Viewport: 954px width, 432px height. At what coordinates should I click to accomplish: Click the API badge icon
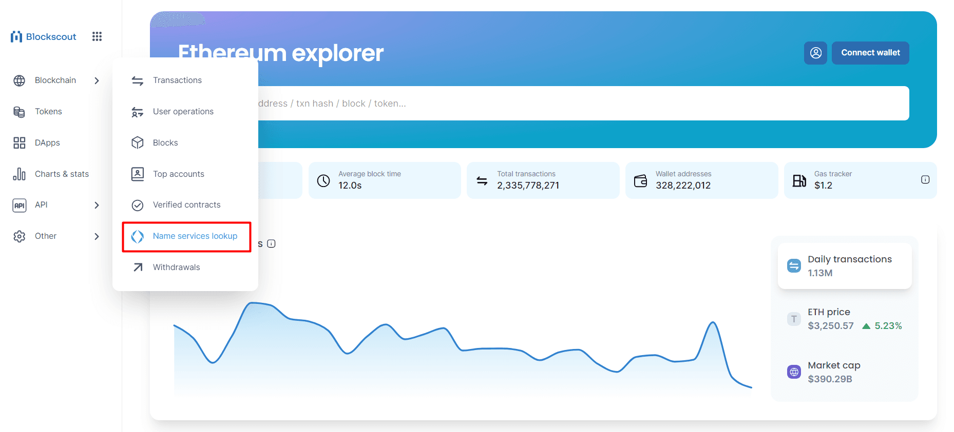[x=20, y=205]
